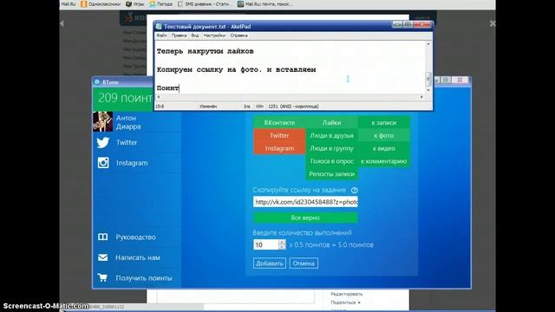Viewport: 555px width, 312px height.
Task: Select the к фото target option
Action: (x=384, y=135)
